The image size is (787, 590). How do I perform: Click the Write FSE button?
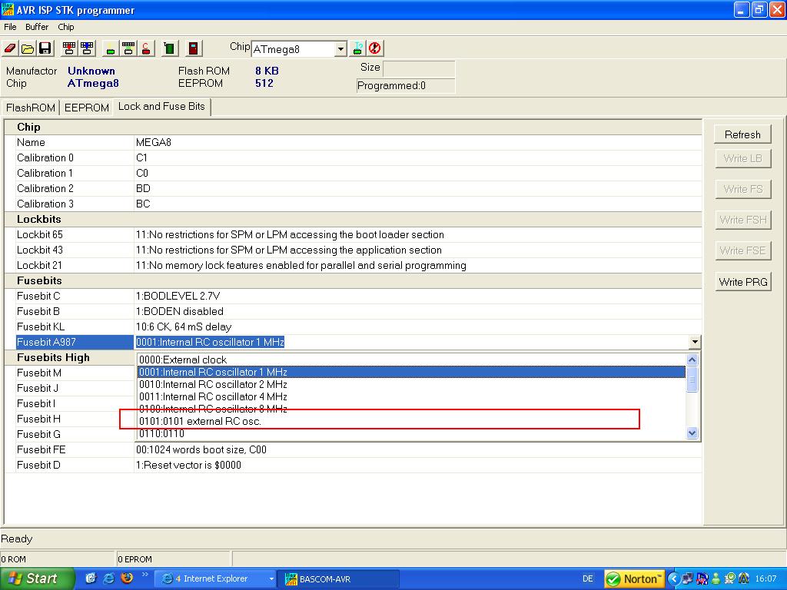pos(742,250)
